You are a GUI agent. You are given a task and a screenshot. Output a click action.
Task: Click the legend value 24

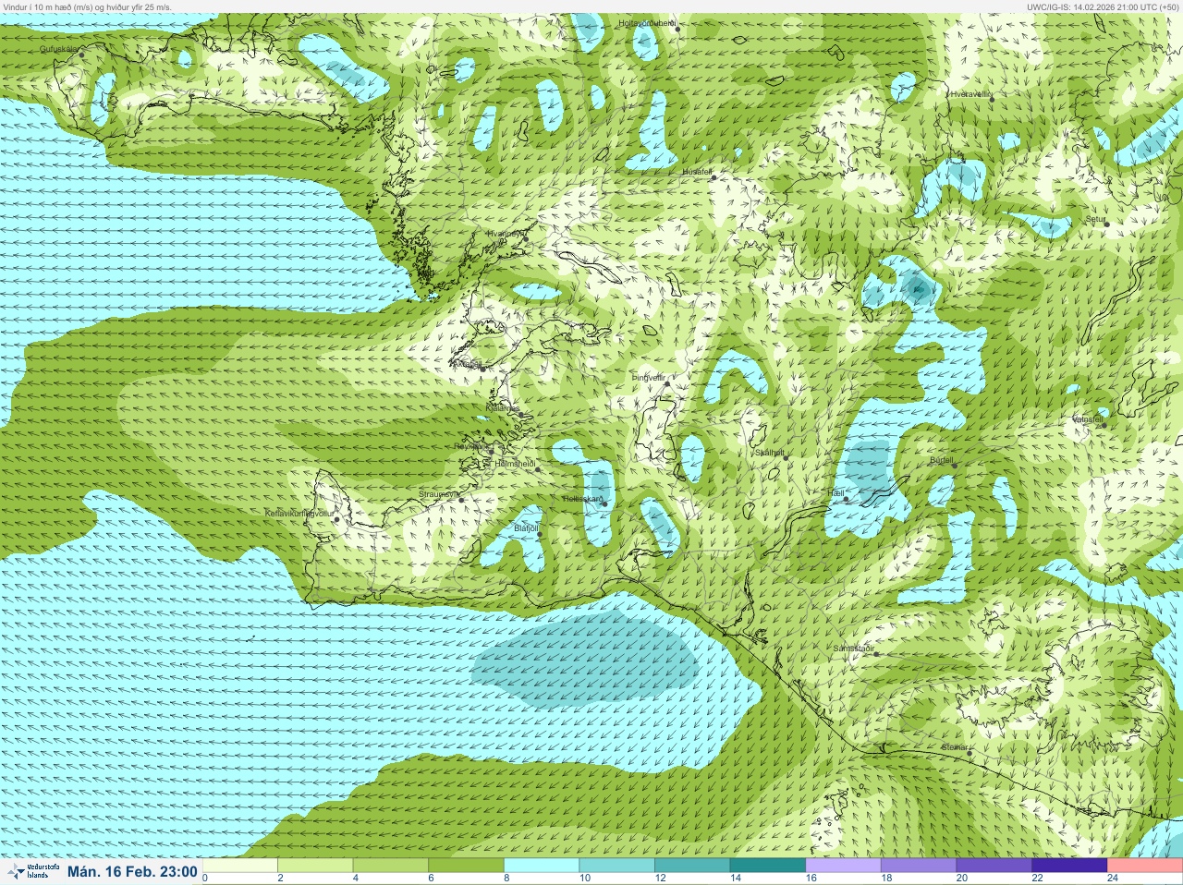(x=1113, y=878)
